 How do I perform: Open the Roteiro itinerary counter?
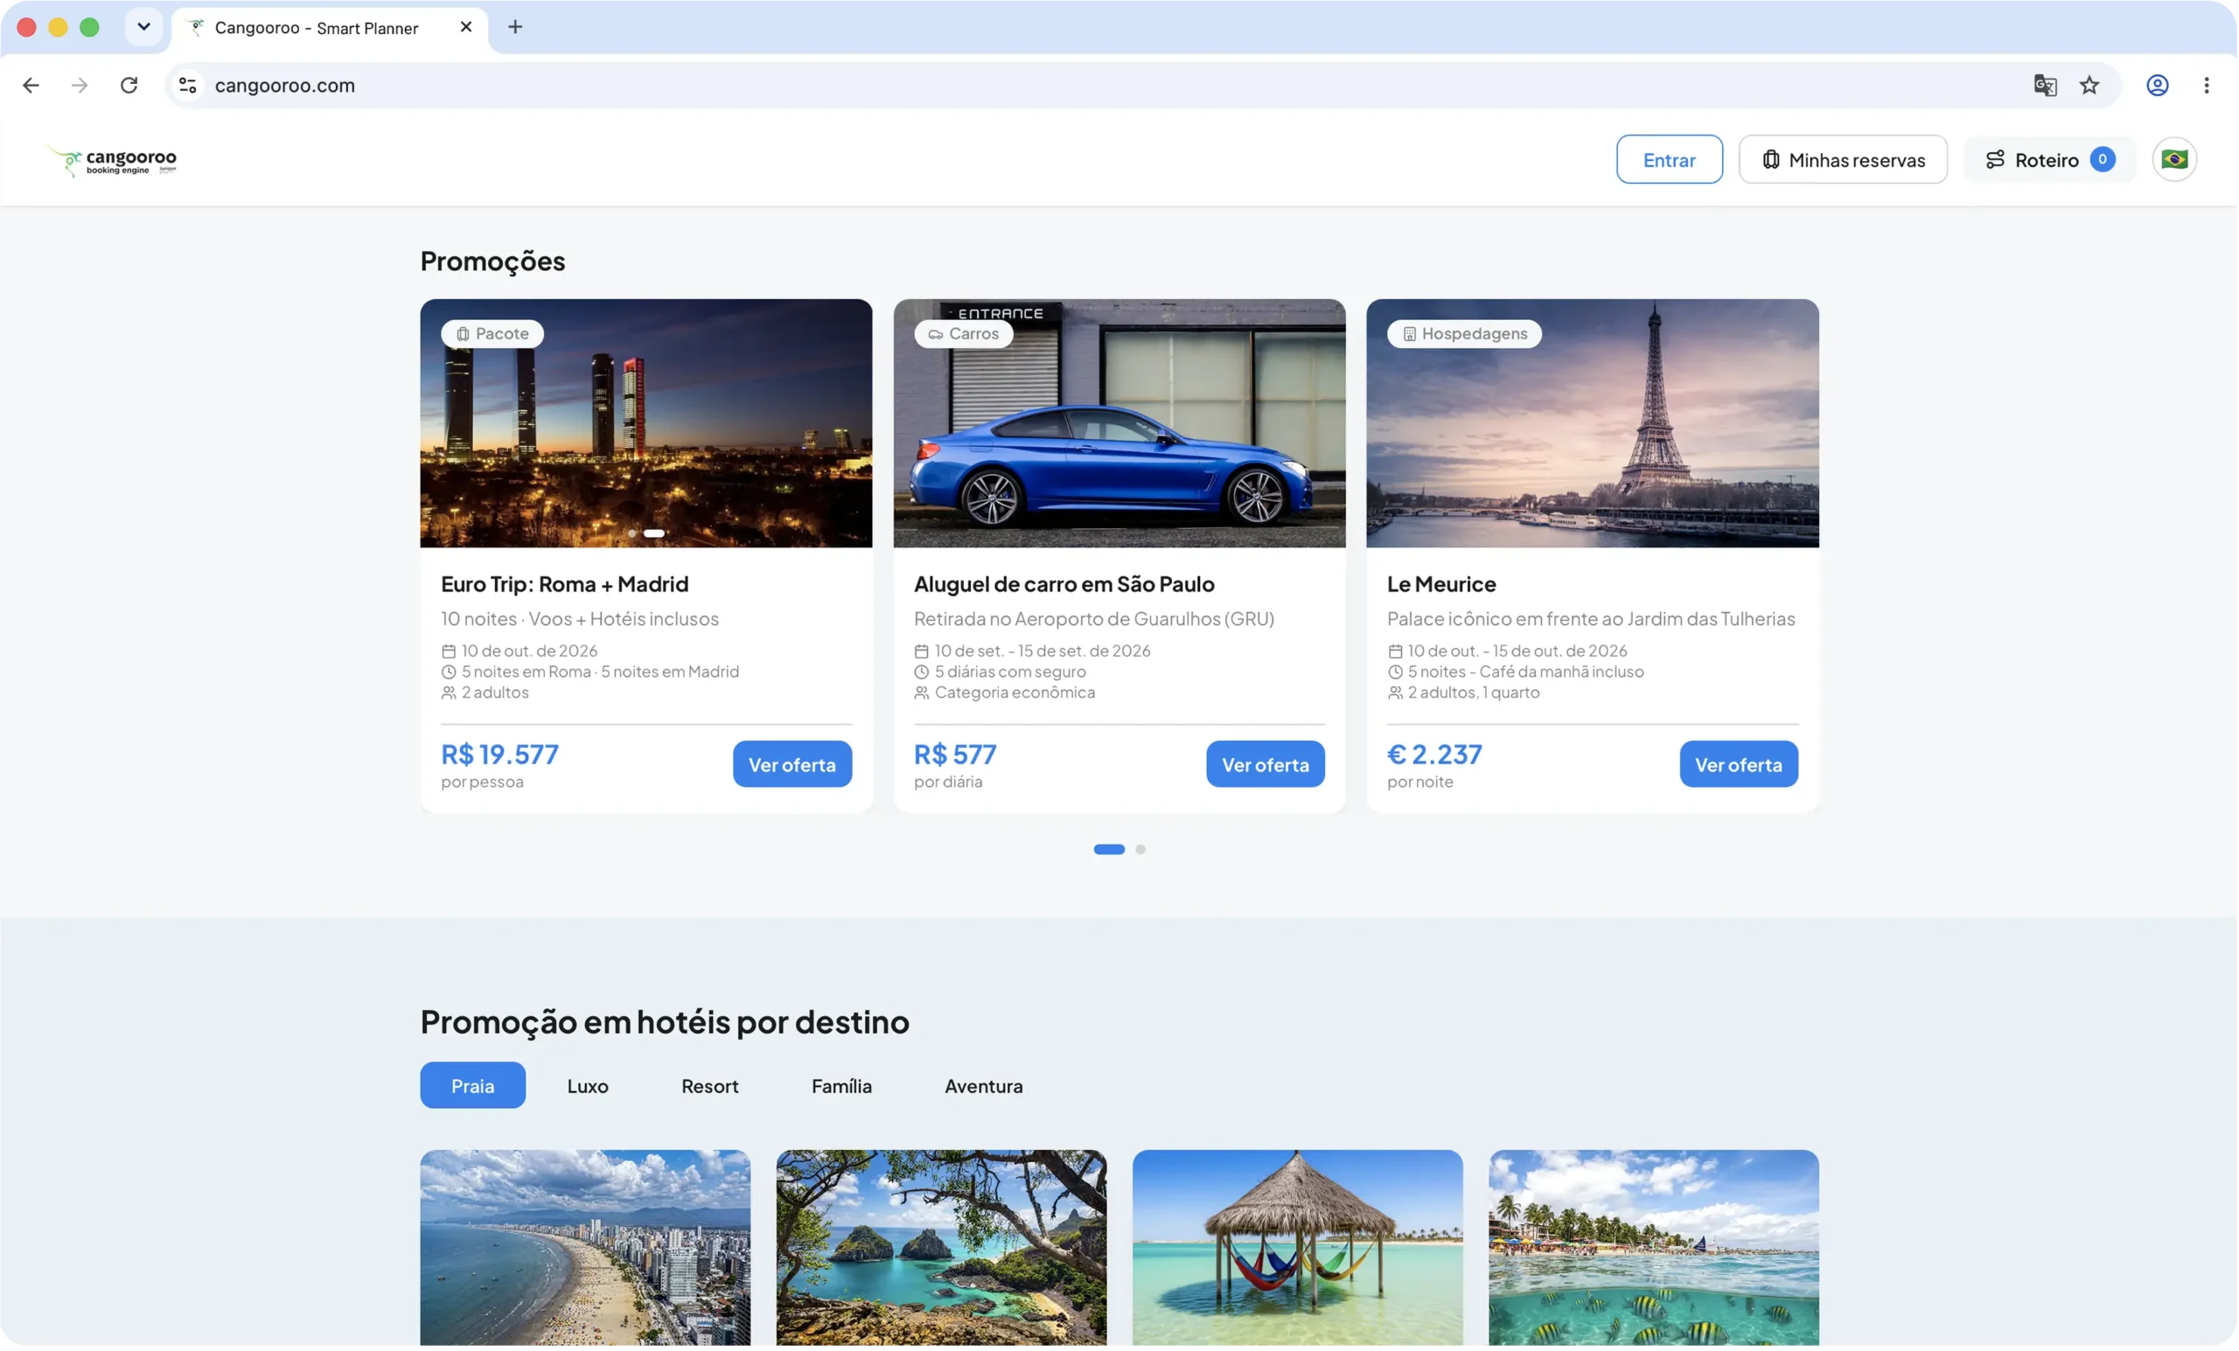click(x=2049, y=160)
